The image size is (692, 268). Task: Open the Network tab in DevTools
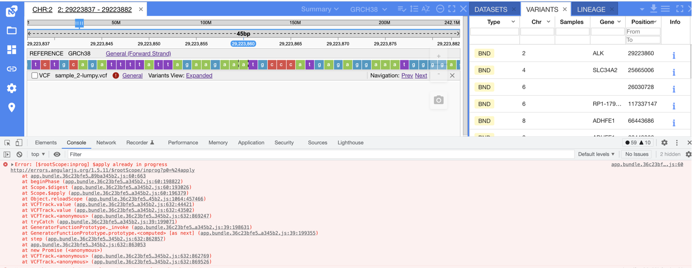pyautogui.click(x=106, y=143)
